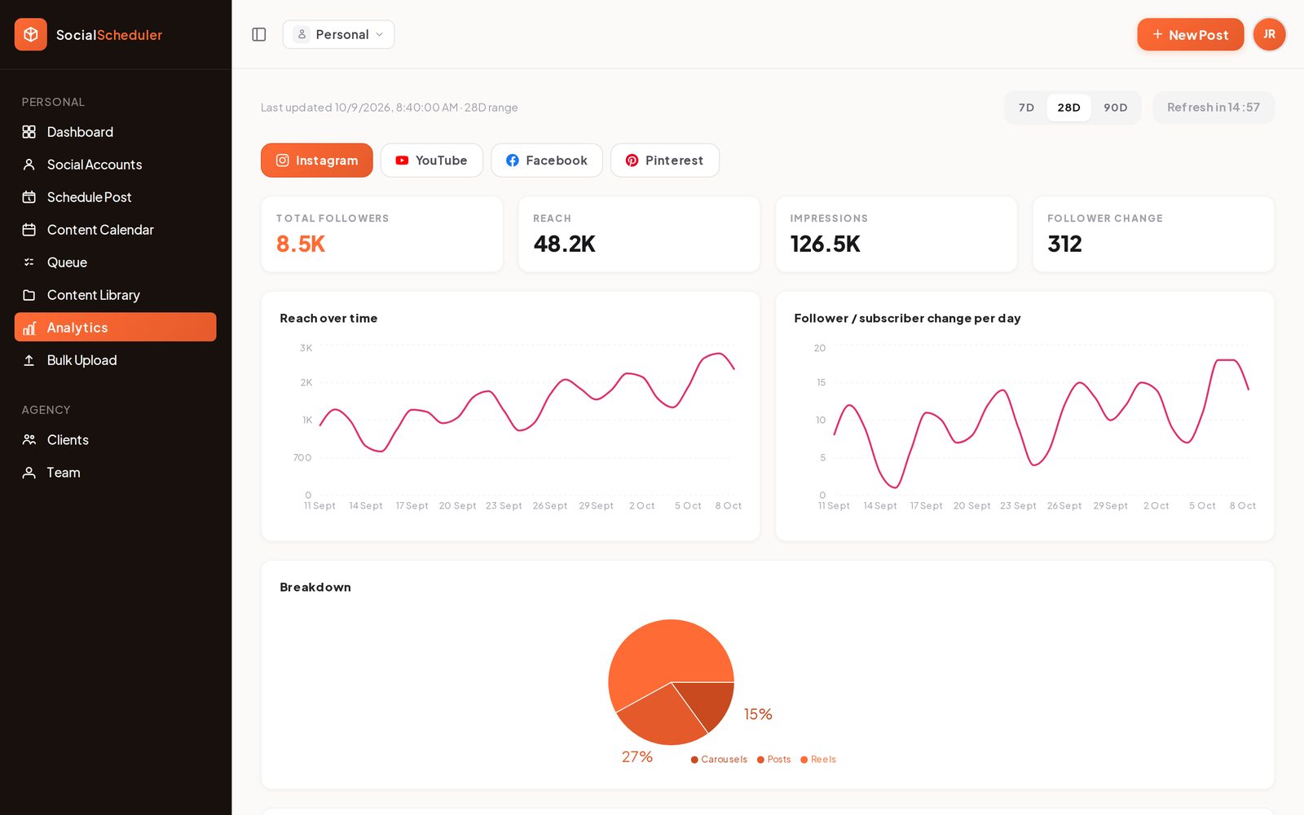Open Content Calendar page
The height and width of the screenshot is (815, 1304).
116,230
